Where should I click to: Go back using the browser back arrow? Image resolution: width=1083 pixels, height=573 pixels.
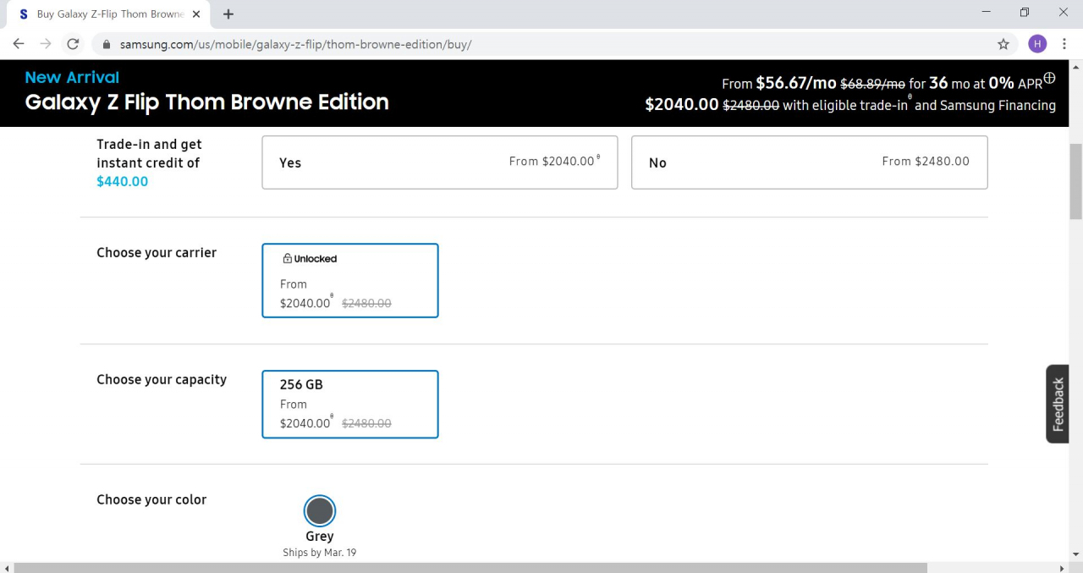pos(19,44)
